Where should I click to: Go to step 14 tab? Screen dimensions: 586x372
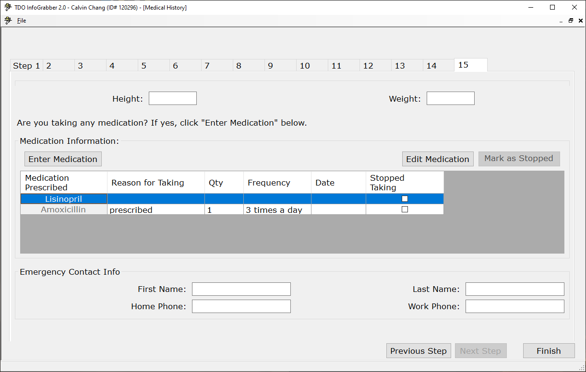pos(431,66)
